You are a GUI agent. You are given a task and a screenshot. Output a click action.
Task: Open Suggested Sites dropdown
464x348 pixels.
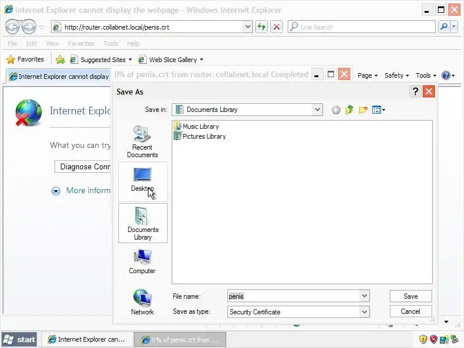100,60
